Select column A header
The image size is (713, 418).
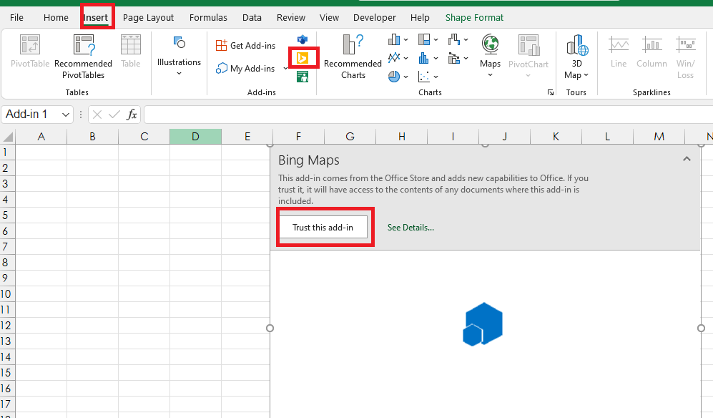(x=41, y=136)
